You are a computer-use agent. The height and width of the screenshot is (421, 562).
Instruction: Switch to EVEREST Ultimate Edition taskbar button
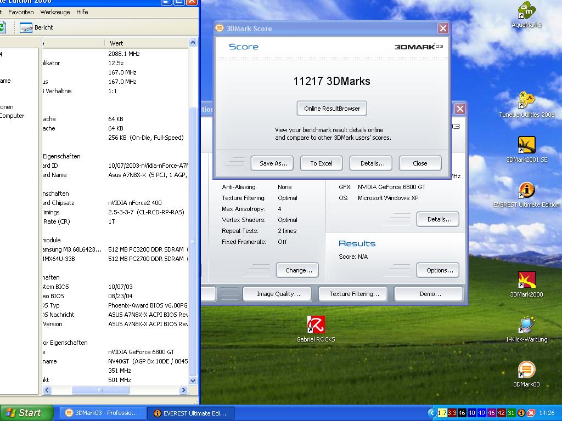190,413
